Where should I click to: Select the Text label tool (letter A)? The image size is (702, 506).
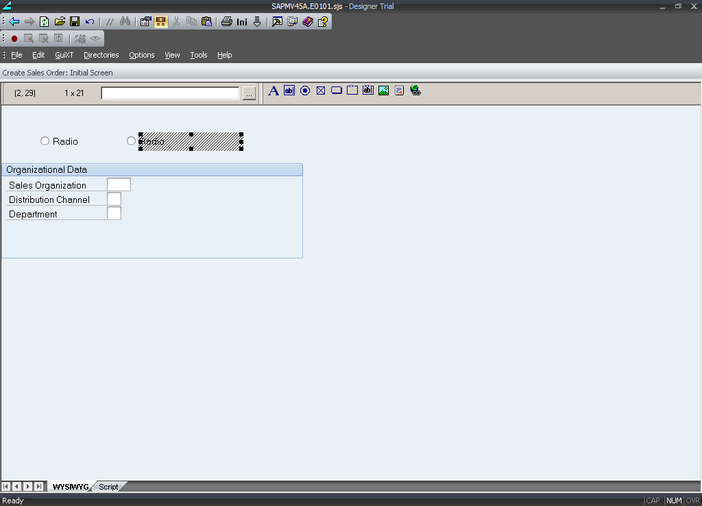(x=274, y=91)
